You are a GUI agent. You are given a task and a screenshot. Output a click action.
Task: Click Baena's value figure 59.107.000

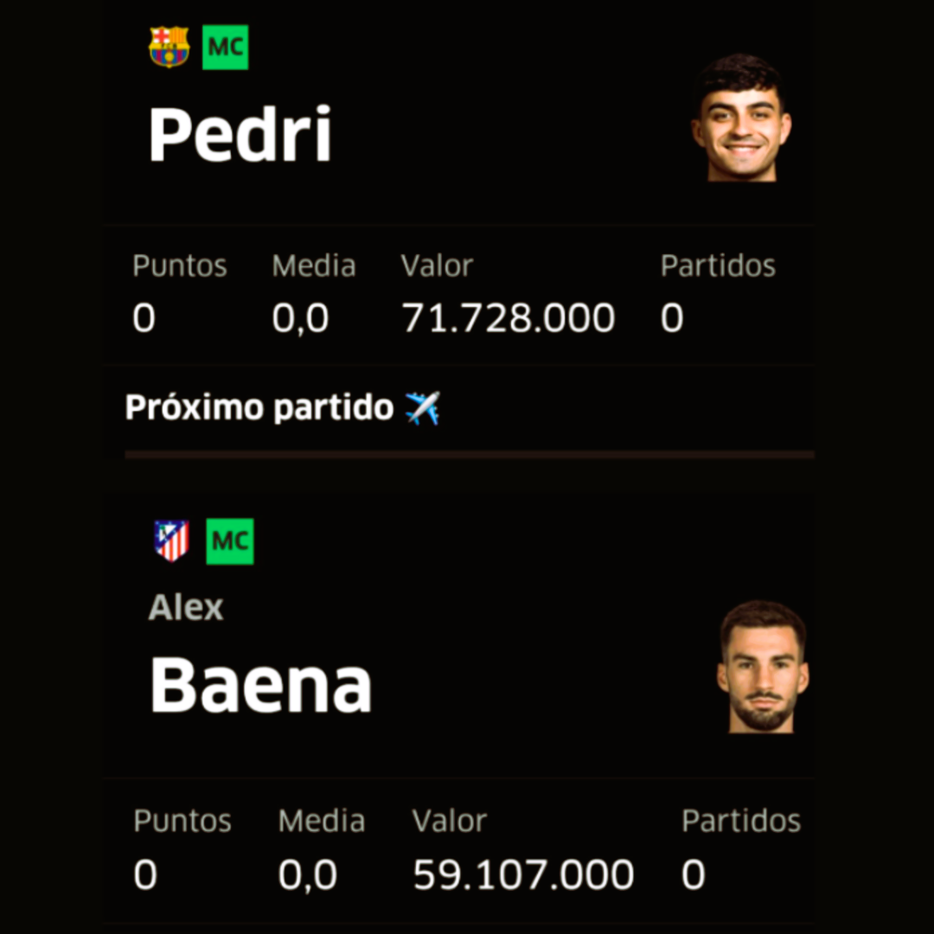pyautogui.click(x=523, y=874)
